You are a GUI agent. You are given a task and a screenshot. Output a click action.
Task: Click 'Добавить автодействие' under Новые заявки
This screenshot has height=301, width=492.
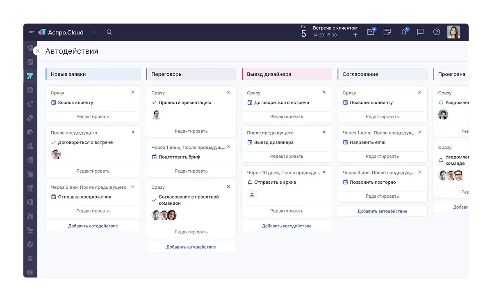pos(93,226)
